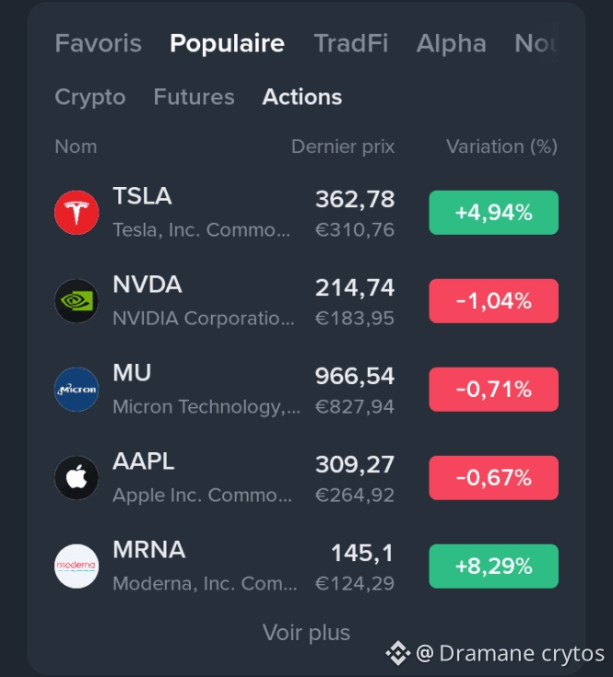613x677 pixels.
Task: Select the Moderna logo icon
Action: [77, 566]
